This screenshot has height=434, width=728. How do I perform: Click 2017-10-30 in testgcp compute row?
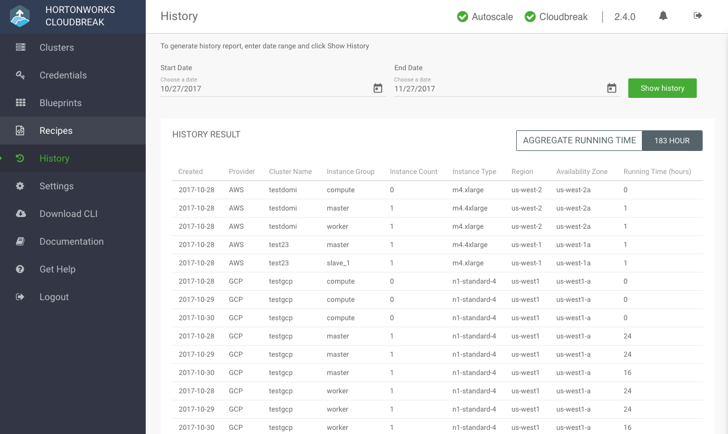point(196,318)
